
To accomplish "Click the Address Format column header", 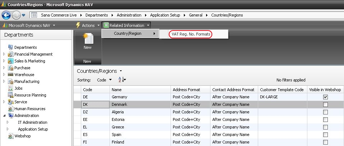I will tap(190, 89).
